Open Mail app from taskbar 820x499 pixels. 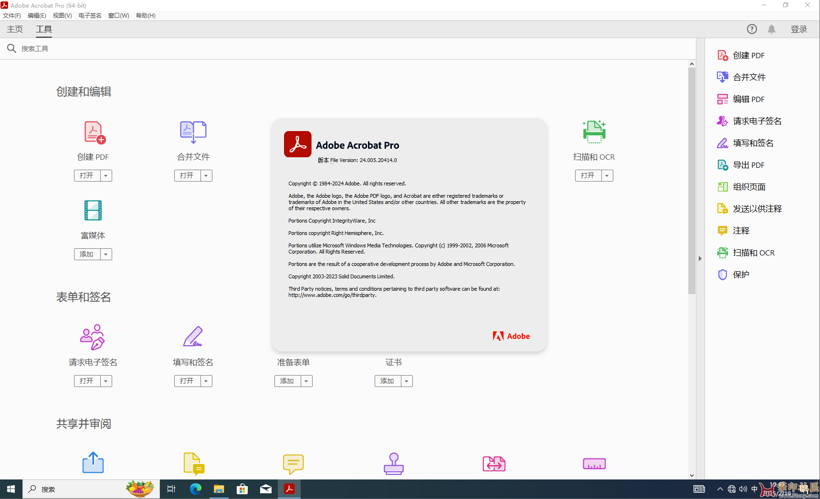coord(266,489)
